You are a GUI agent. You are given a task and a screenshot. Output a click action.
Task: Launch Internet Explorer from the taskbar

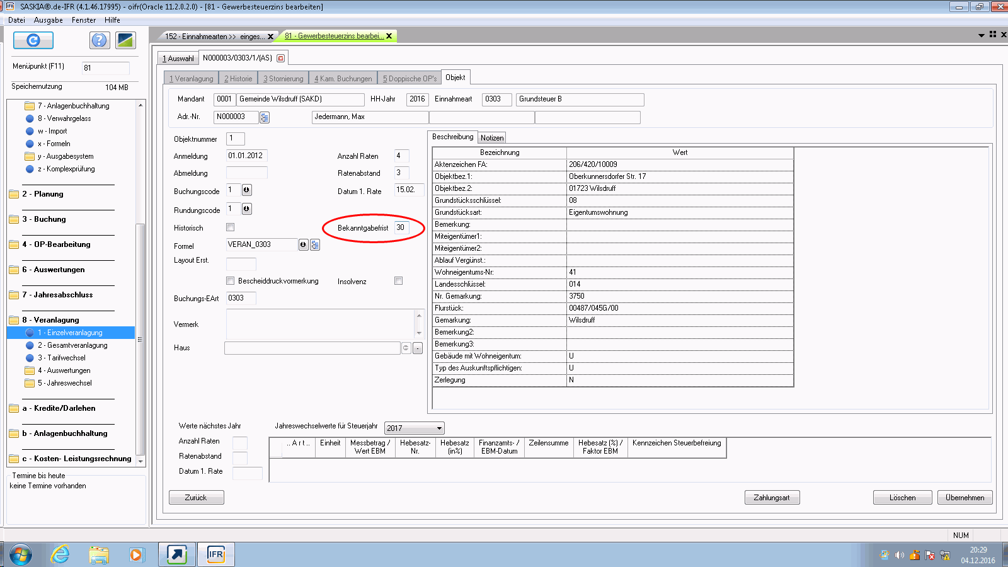(60, 554)
